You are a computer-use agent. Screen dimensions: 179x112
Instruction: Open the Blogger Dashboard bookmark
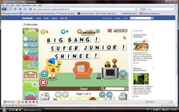pos(10,13)
